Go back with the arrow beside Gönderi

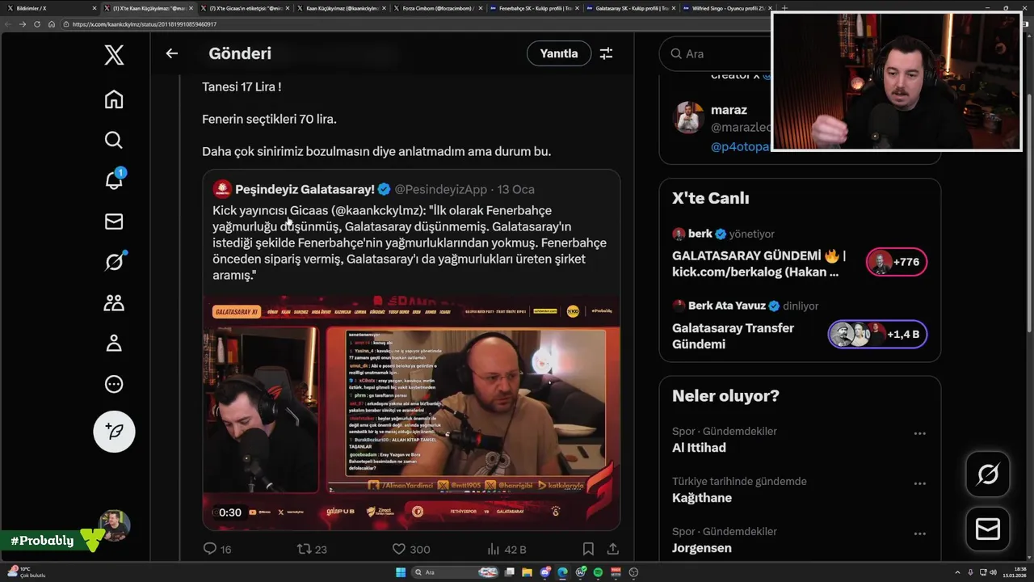171,53
